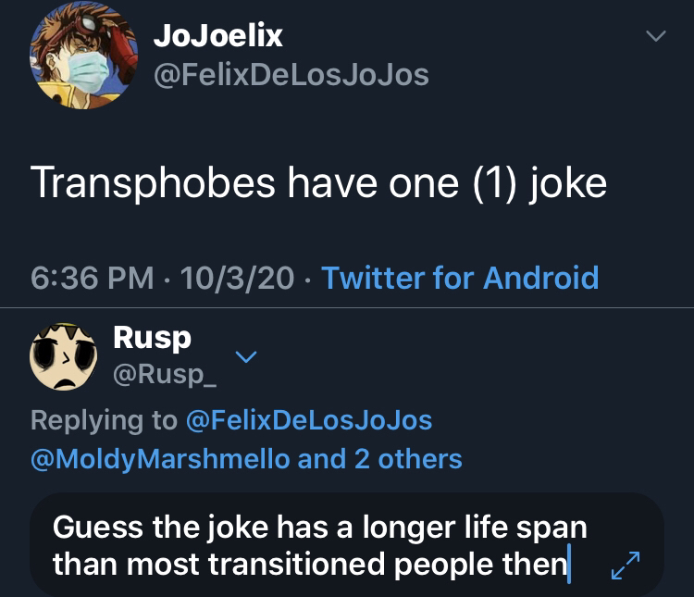Screen dimensions: 694x597
Task: Show the 'and 2 others' recipients list
Action: click(380, 459)
